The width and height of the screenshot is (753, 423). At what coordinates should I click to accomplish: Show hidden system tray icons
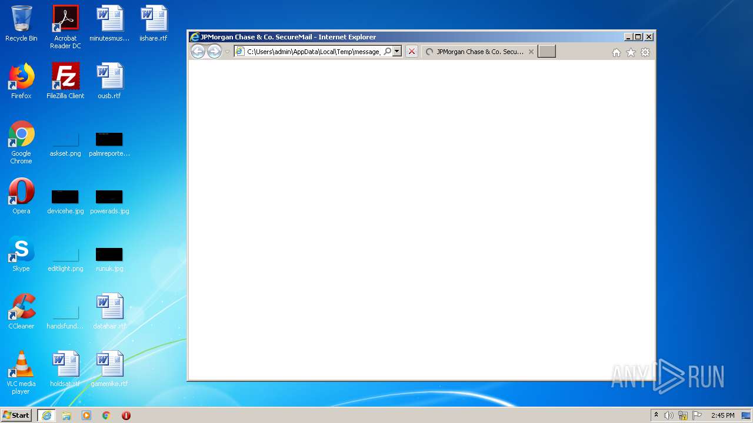[656, 415]
